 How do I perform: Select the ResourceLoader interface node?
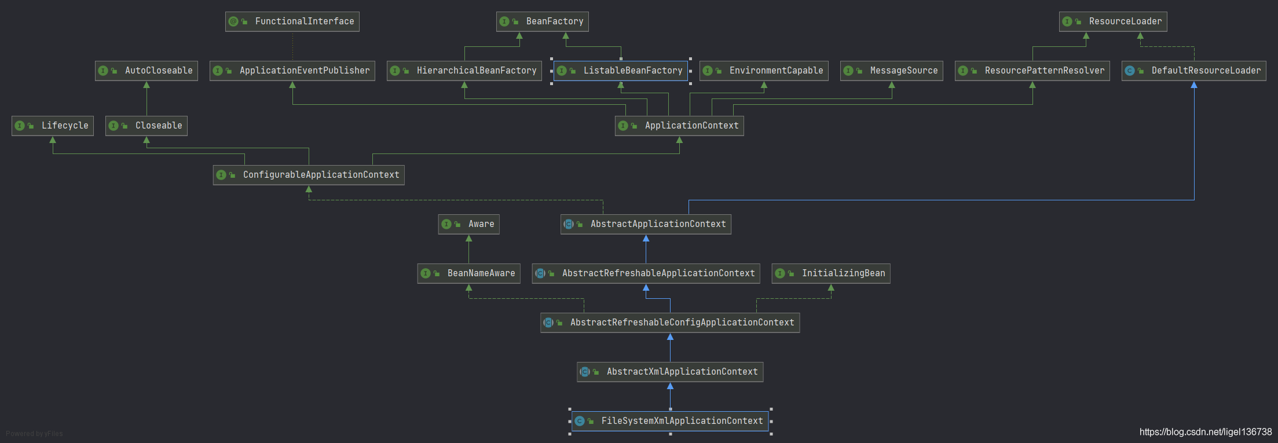click(1113, 21)
